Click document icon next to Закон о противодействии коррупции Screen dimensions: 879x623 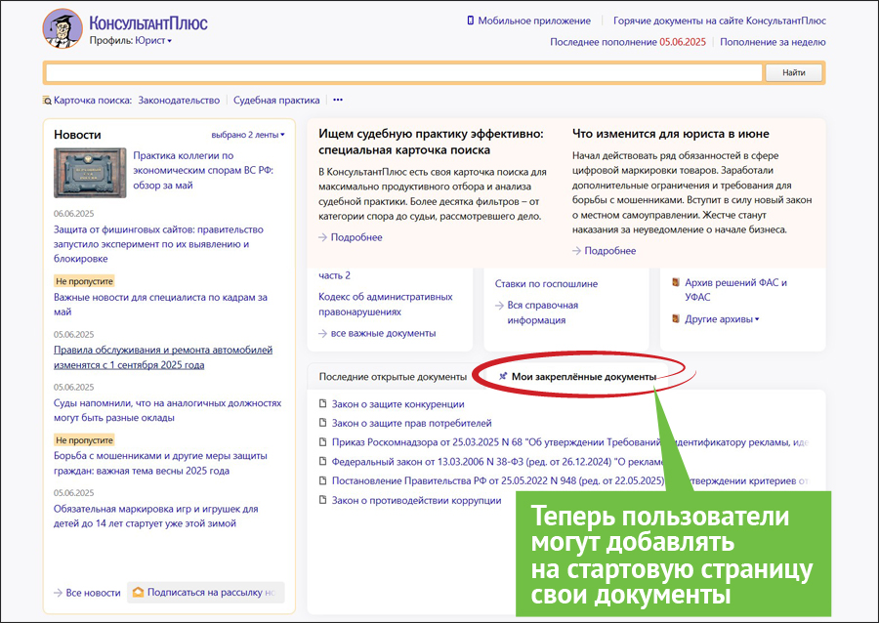pos(323,501)
